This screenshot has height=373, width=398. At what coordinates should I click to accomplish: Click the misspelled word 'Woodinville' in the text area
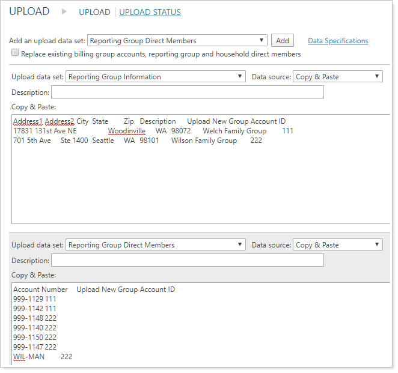tap(126, 131)
